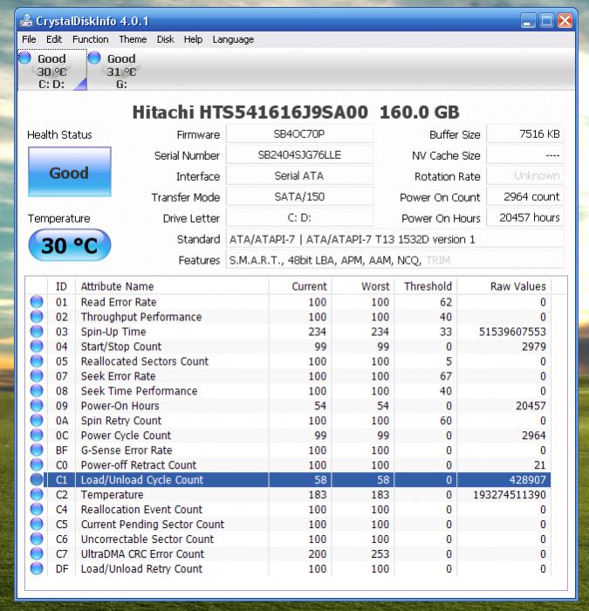This screenshot has width=589, height=611.
Task: Open the Function menu
Action: click(x=91, y=39)
